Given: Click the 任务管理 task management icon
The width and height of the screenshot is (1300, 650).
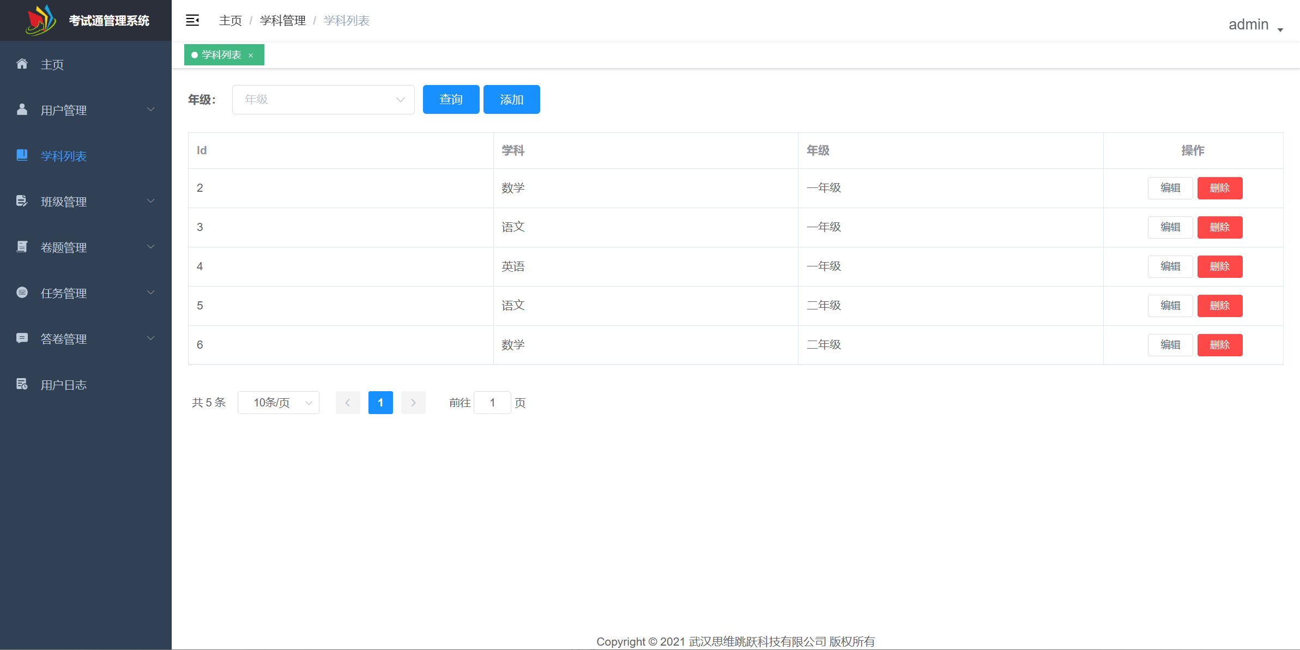Looking at the screenshot, I should (22, 293).
